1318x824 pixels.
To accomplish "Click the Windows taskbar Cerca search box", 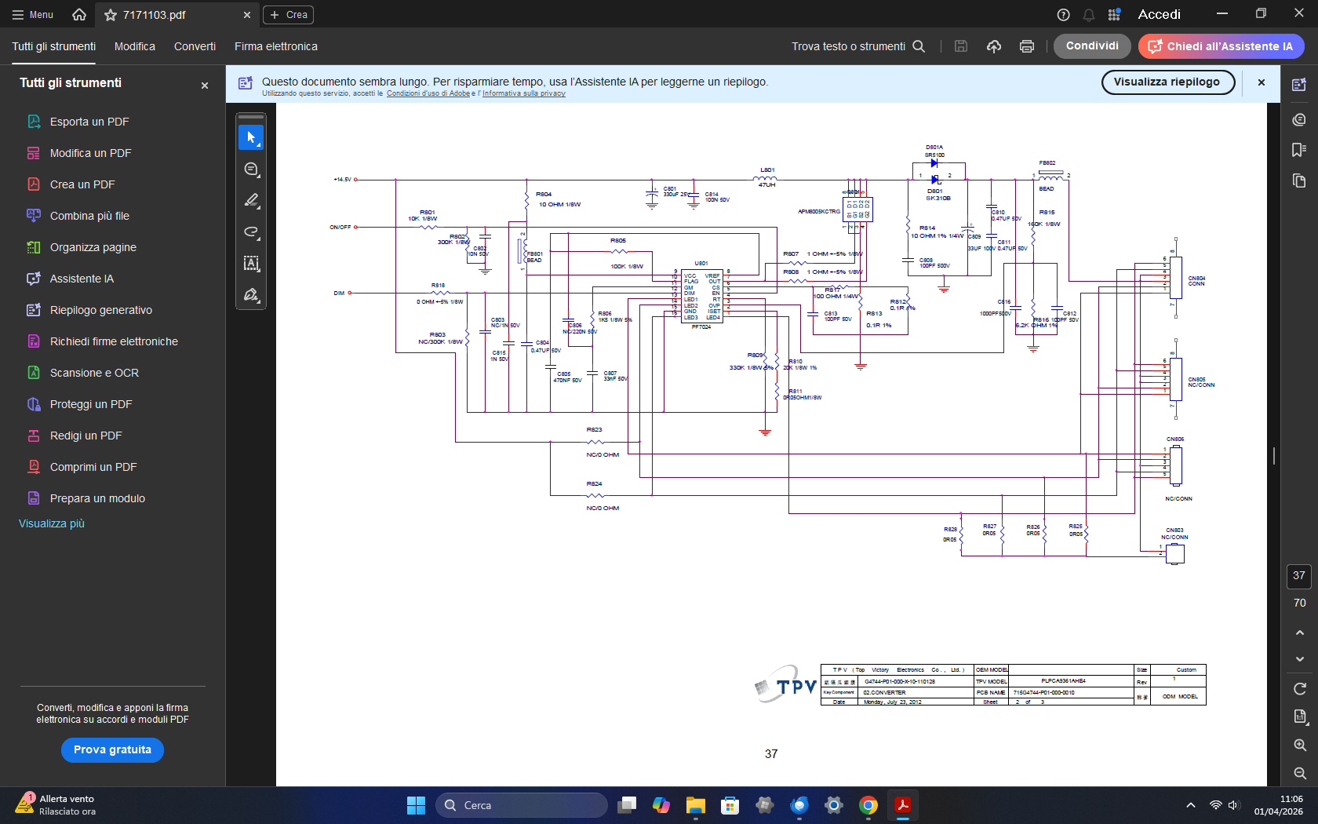I will point(522,805).
